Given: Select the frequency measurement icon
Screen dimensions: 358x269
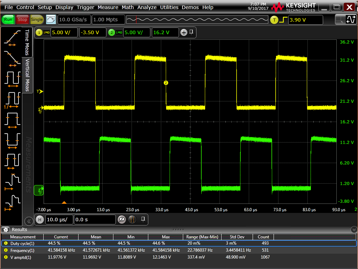Looking at the screenshot, I should (12, 100).
